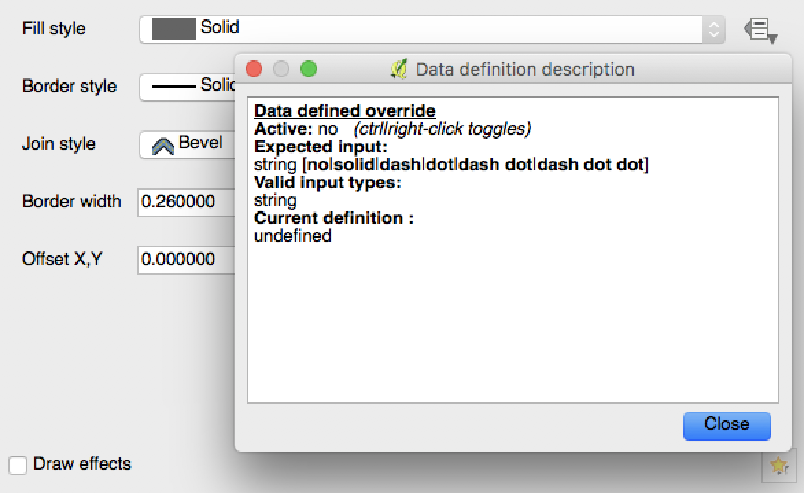Enable the Draw effects checkbox
Viewport: 804px width, 493px height.
tap(18, 466)
